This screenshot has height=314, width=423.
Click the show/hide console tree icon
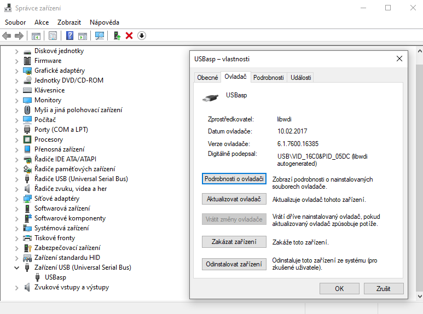point(36,36)
